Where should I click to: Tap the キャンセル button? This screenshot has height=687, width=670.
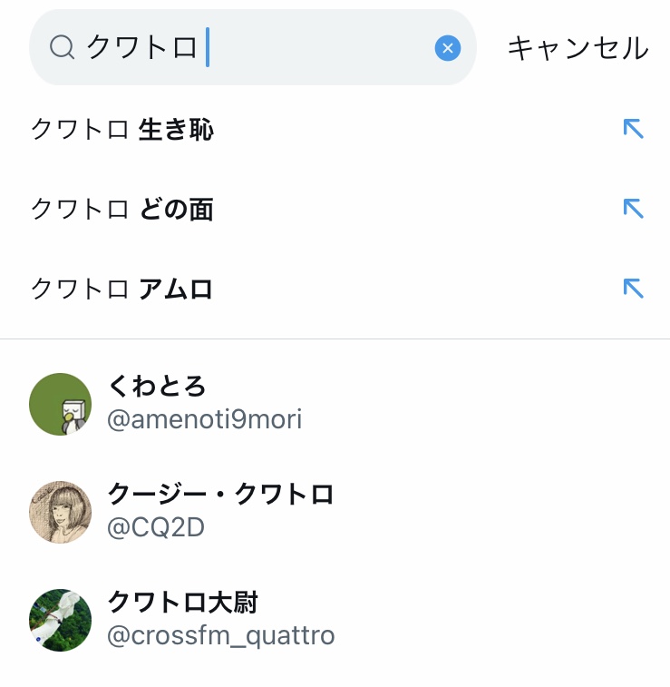578,48
